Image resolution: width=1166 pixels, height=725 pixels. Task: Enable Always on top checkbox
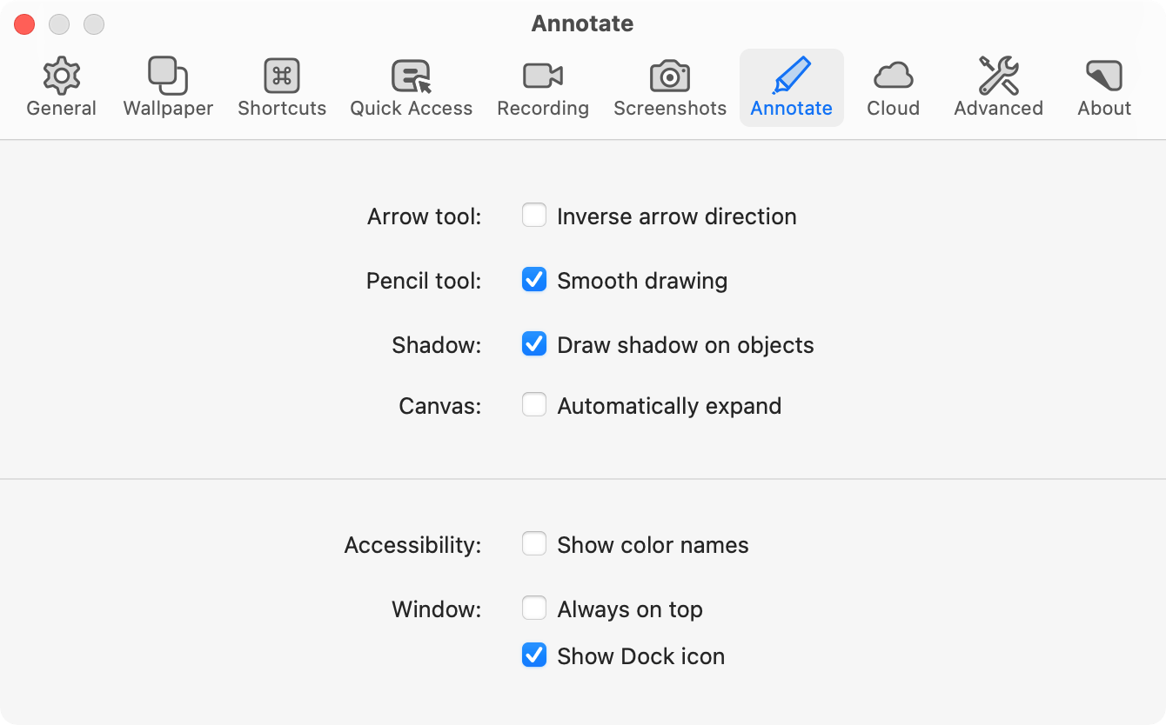534,609
